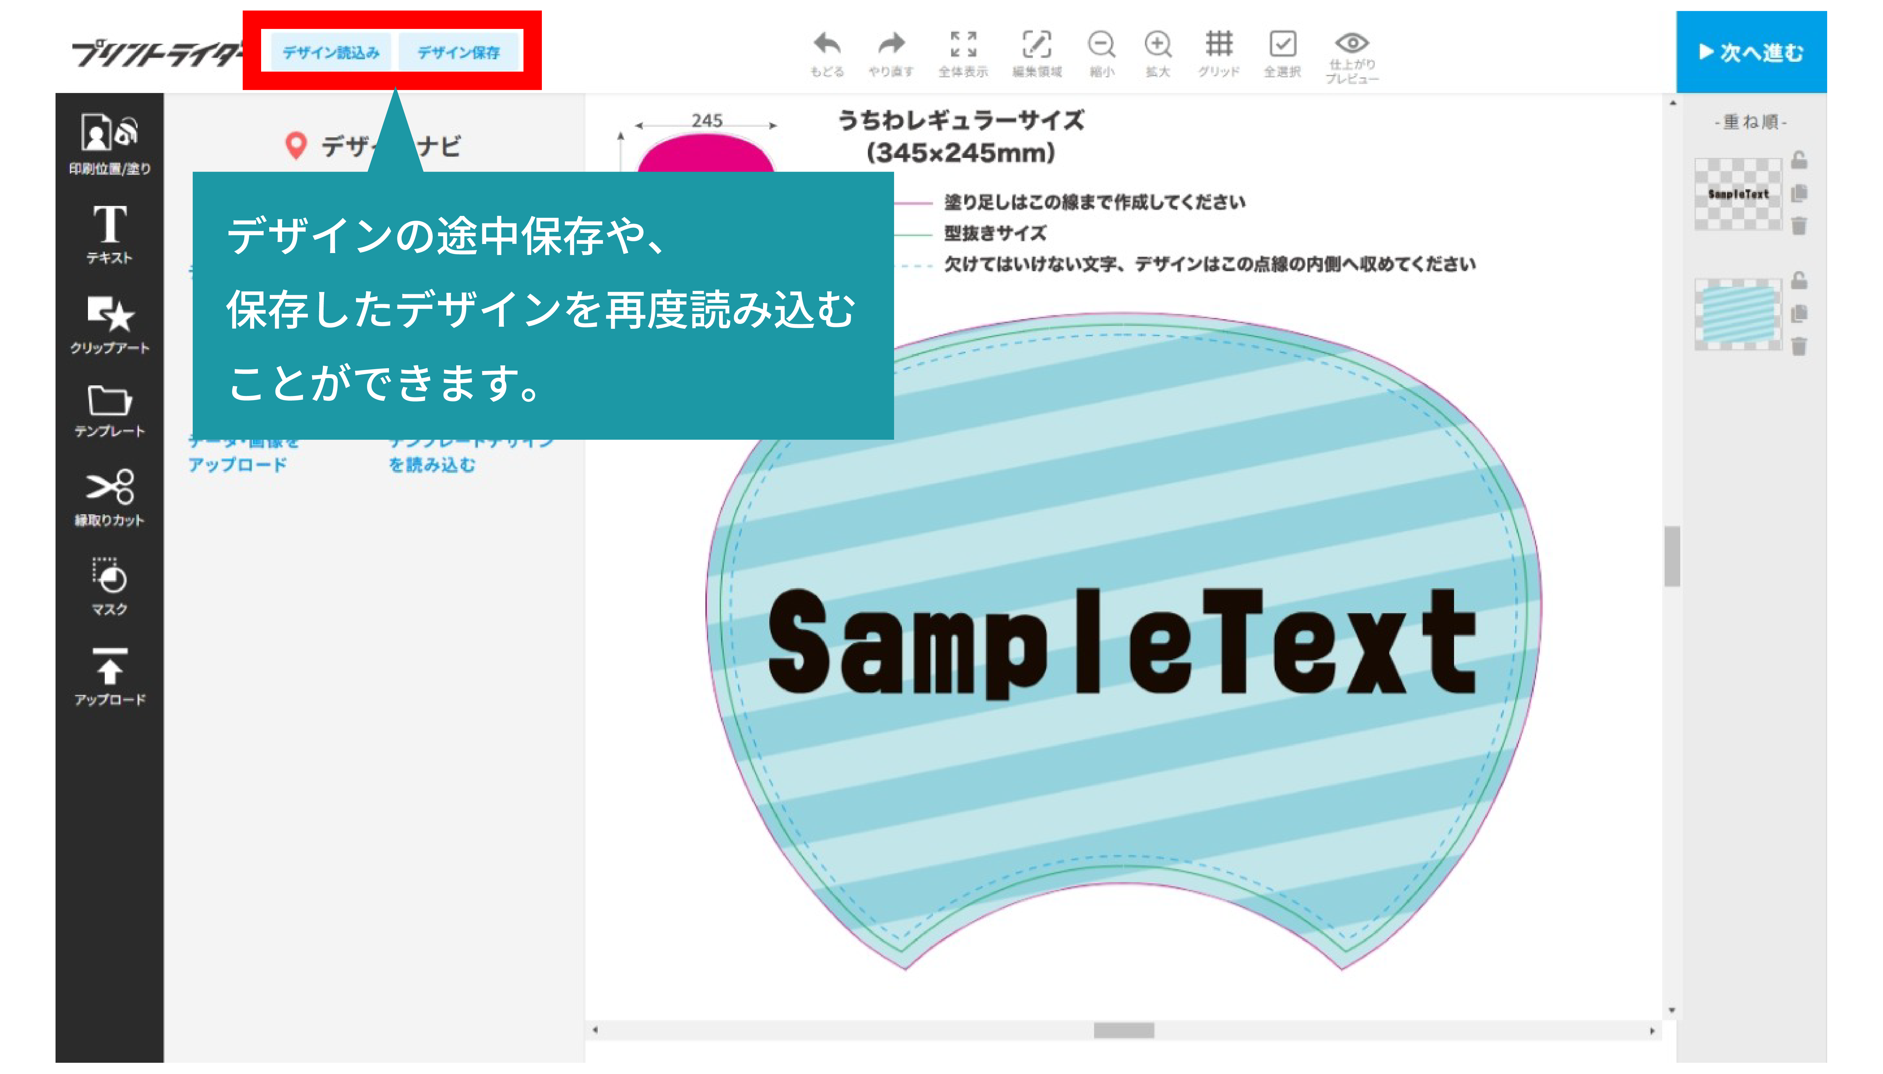Click the 縮小 zoom out icon
This screenshot has height=1074, width=1883.
coord(1102,54)
